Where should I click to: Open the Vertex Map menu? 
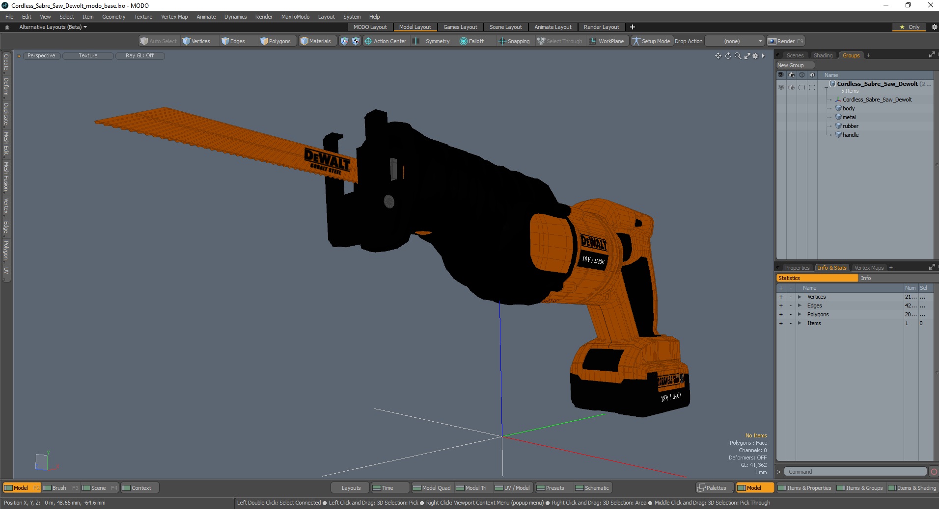pyautogui.click(x=174, y=17)
